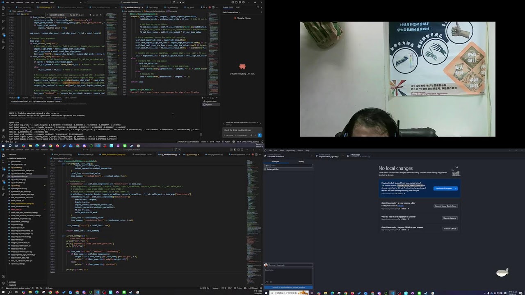Viewport: 525px width, 295px height.
Task: Click Summary (required) field in GitHub Desktop
Action: point(290,265)
